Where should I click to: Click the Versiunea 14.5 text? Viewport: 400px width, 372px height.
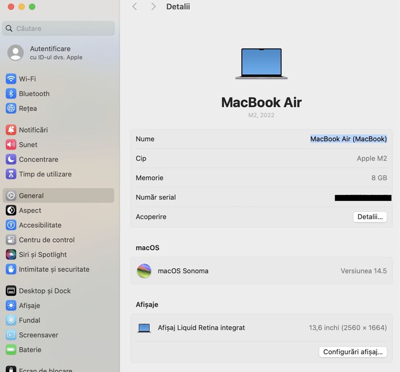point(364,271)
